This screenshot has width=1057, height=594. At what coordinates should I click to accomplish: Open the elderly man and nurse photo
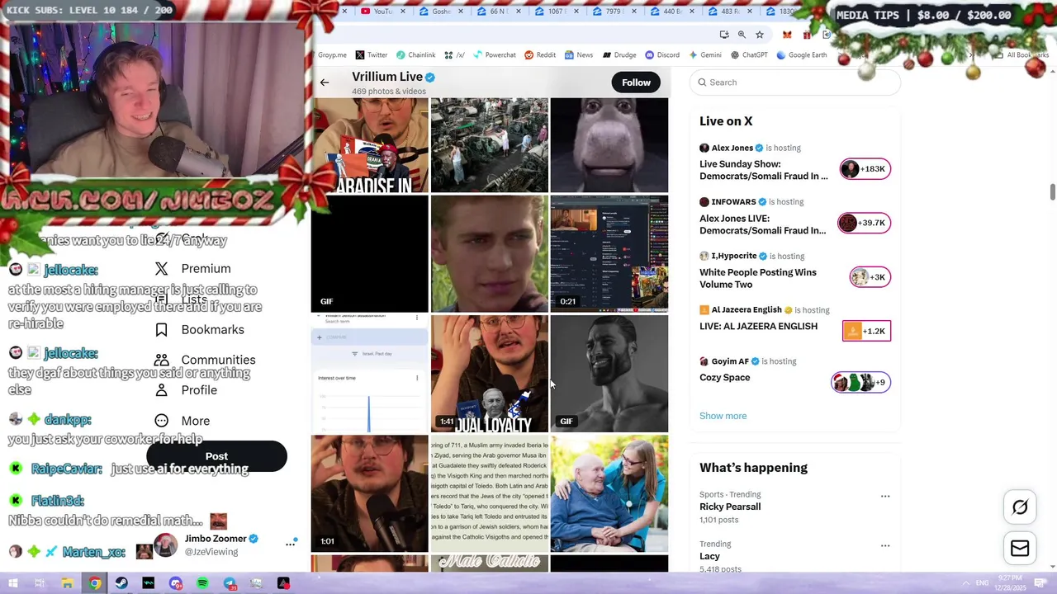tap(609, 493)
